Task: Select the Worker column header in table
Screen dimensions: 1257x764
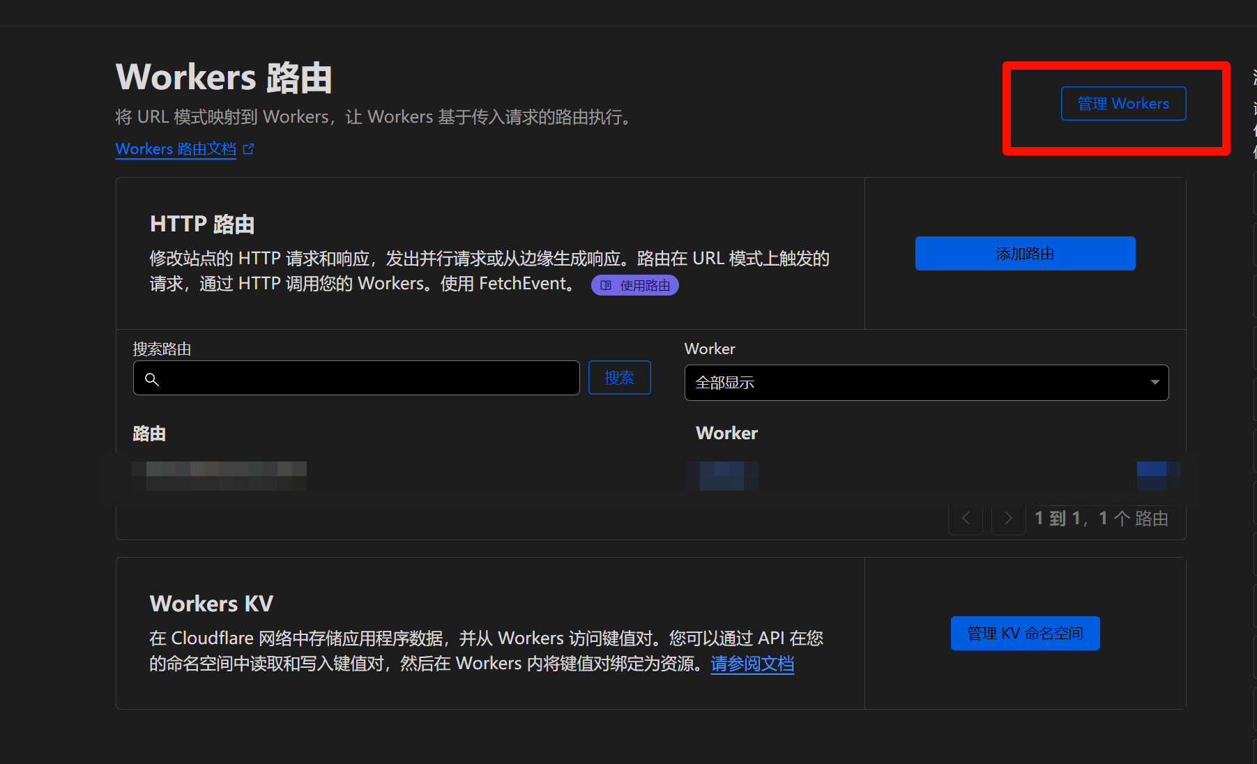Action: (x=726, y=433)
